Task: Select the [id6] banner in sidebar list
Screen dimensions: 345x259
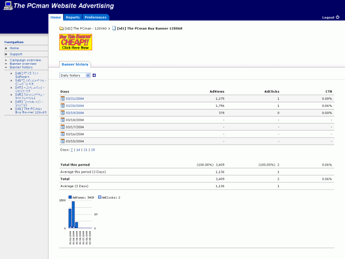Action: click(x=26, y=75)
